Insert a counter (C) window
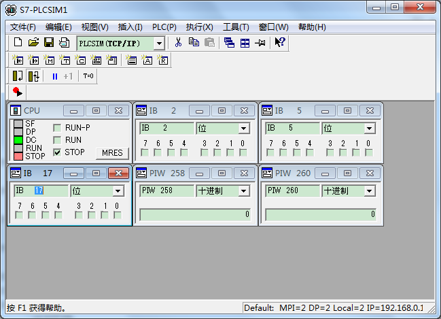 (x=80, y=60)
